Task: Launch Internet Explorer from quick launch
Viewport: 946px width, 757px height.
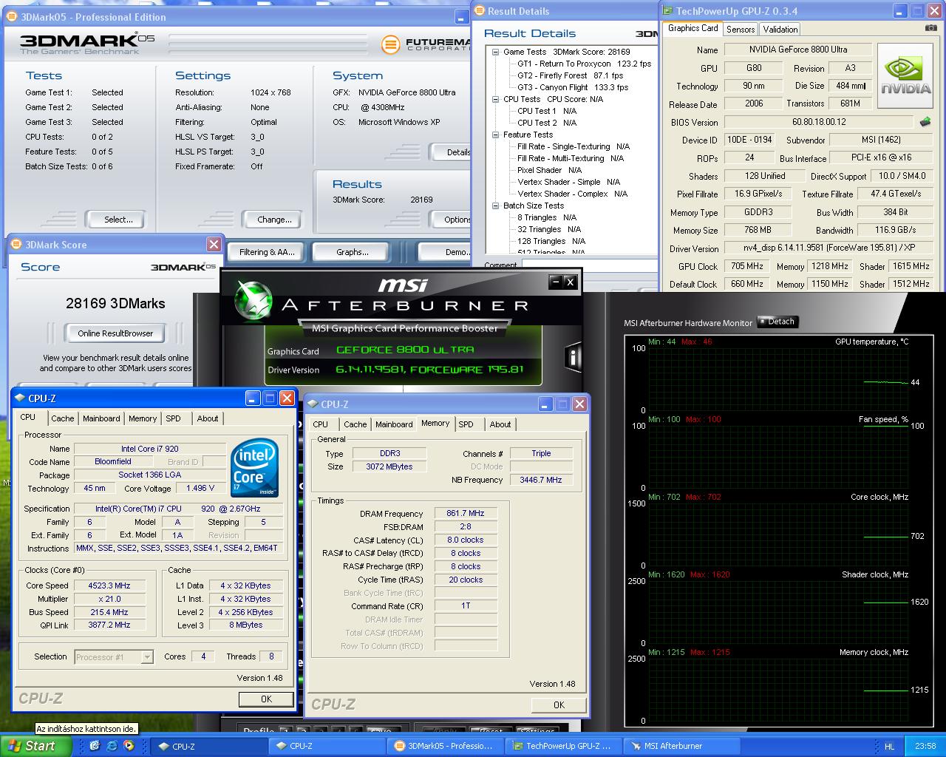Action: [112, 746]
